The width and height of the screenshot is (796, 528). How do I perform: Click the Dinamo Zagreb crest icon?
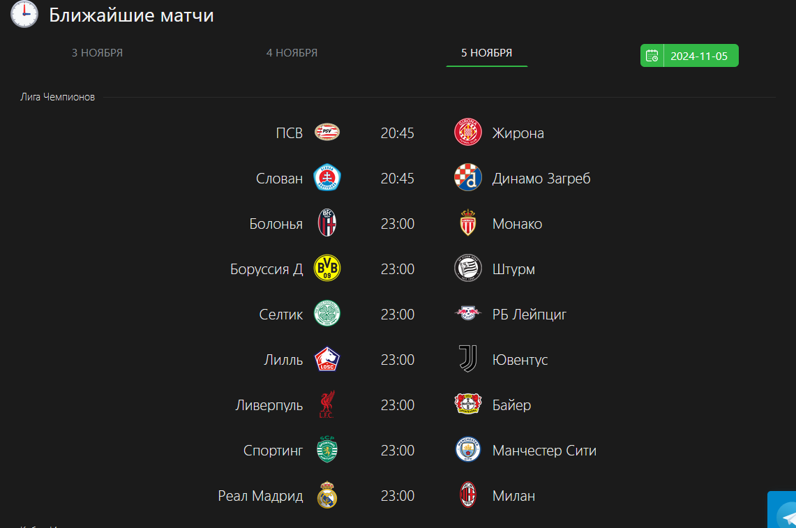pos(467,178)
